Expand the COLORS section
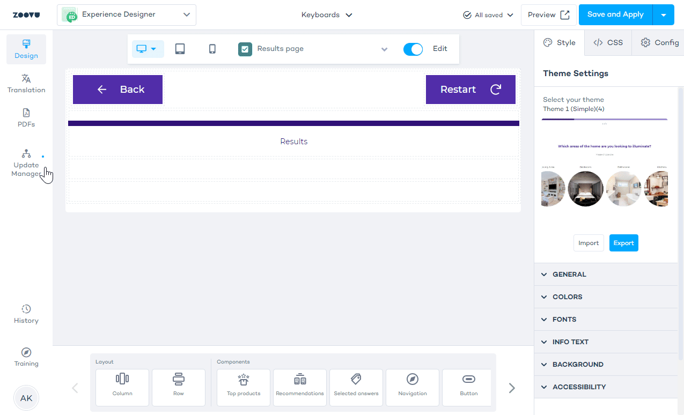684x415 pixels. click(x=567, y=297)
